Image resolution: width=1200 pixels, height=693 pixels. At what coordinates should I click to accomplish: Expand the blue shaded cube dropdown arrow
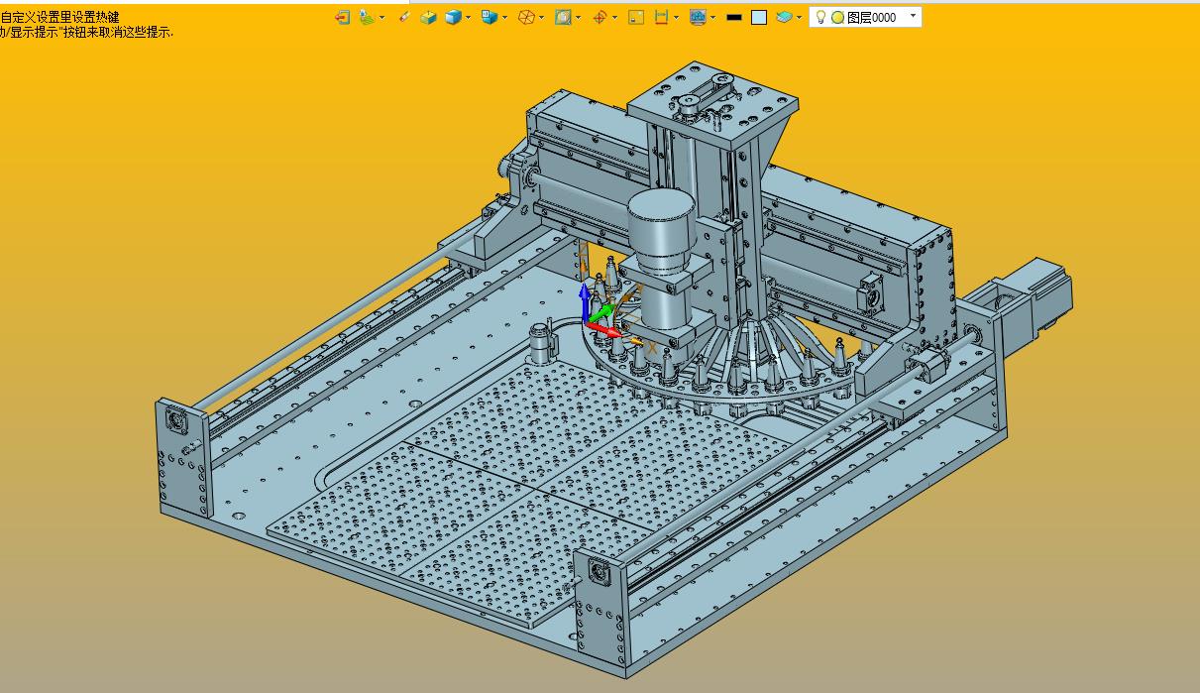pyautogui.click(x=468, y=17)
